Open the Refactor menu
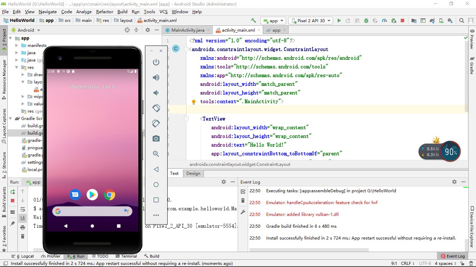 click(105, 11)
